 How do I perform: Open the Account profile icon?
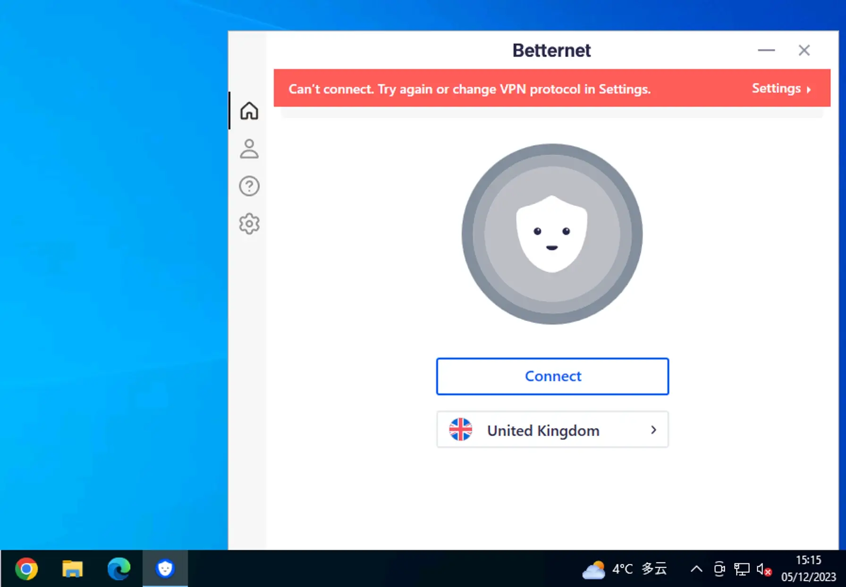pos(249,149)
